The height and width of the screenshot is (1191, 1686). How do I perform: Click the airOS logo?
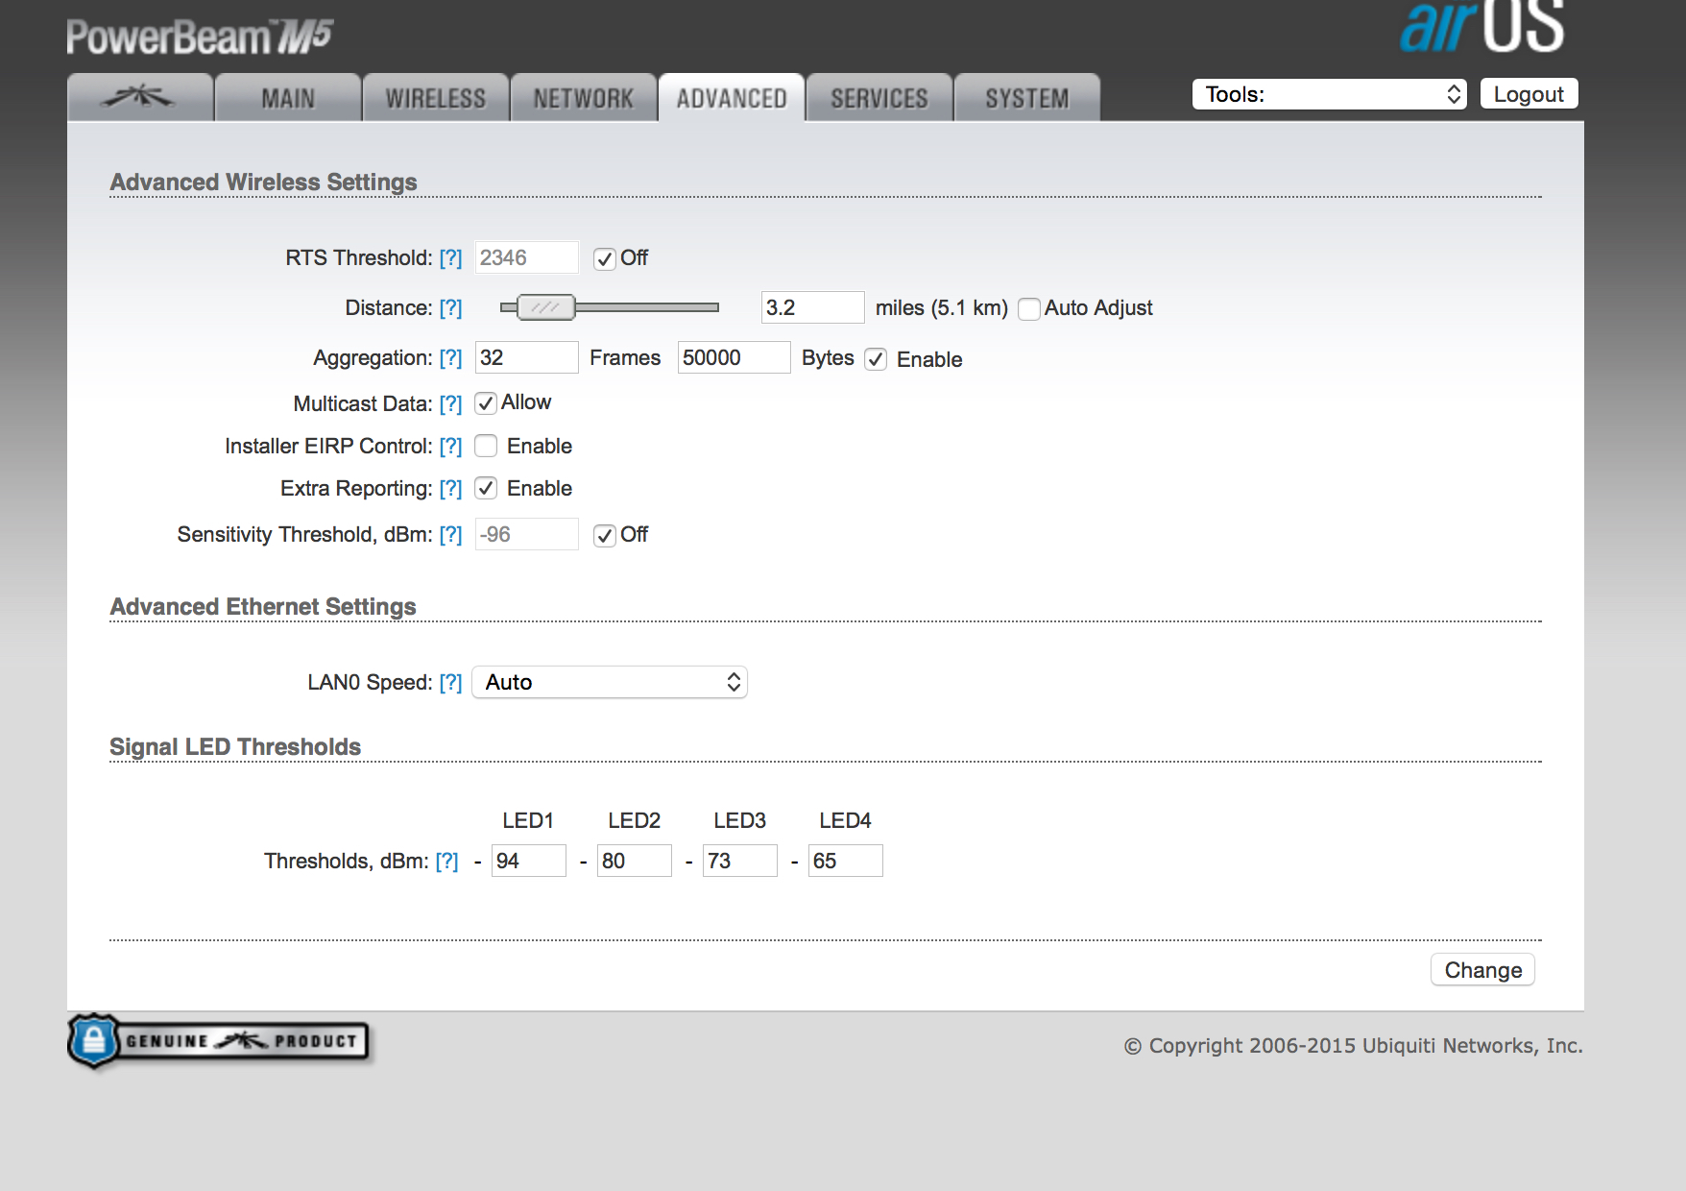(1481, 26)
